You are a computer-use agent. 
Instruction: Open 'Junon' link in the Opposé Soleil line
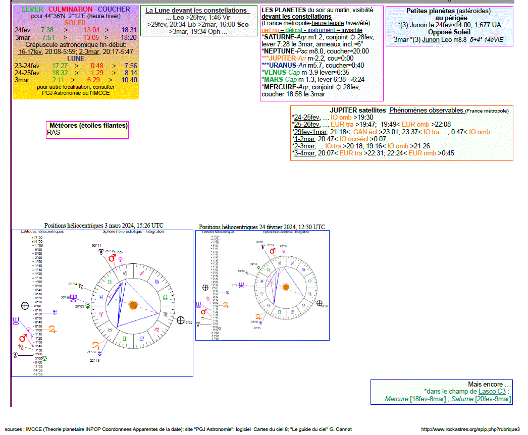pyautogui.click(x=431, y=40)
